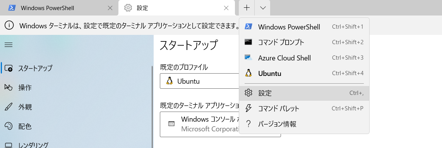Open バージョン情報 from menu

point(304,124)
